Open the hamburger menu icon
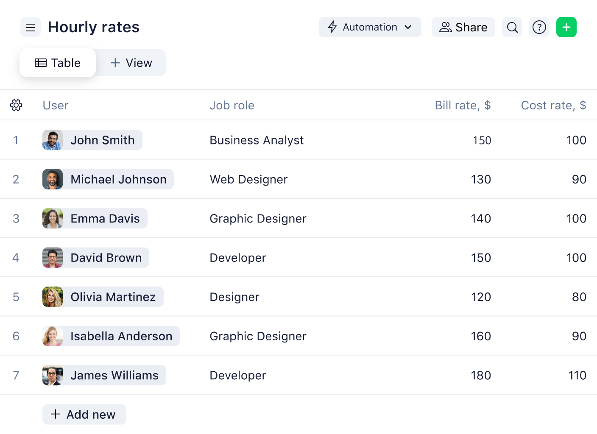This screenshot has height=434, width=597. point(30,27)
